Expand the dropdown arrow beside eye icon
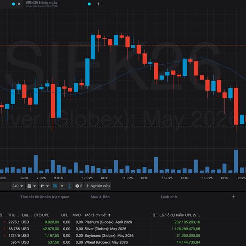Viewport: 246px width, 246px height. [x=62, y=186]
